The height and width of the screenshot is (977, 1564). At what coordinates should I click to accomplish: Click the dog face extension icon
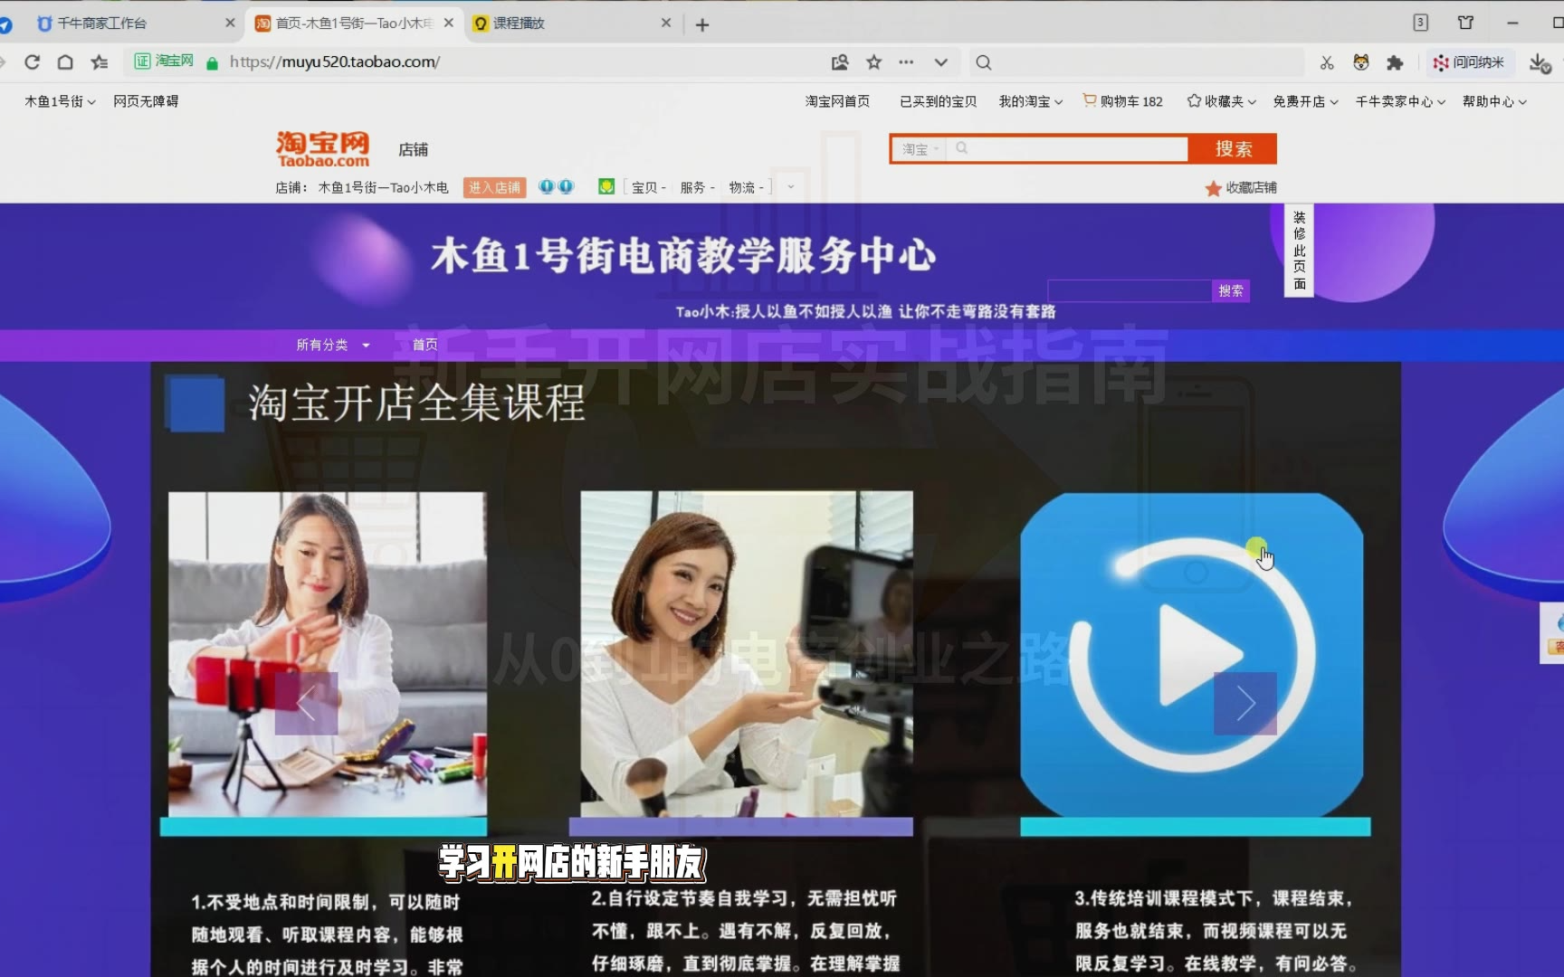coord(1361,62)
